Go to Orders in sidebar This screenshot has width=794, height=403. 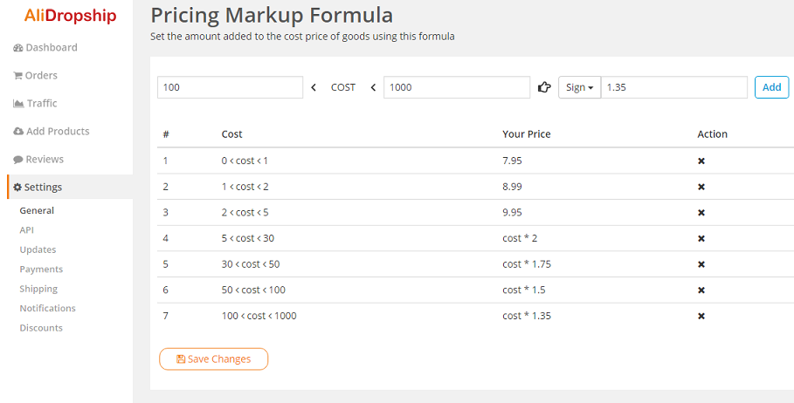41,76
